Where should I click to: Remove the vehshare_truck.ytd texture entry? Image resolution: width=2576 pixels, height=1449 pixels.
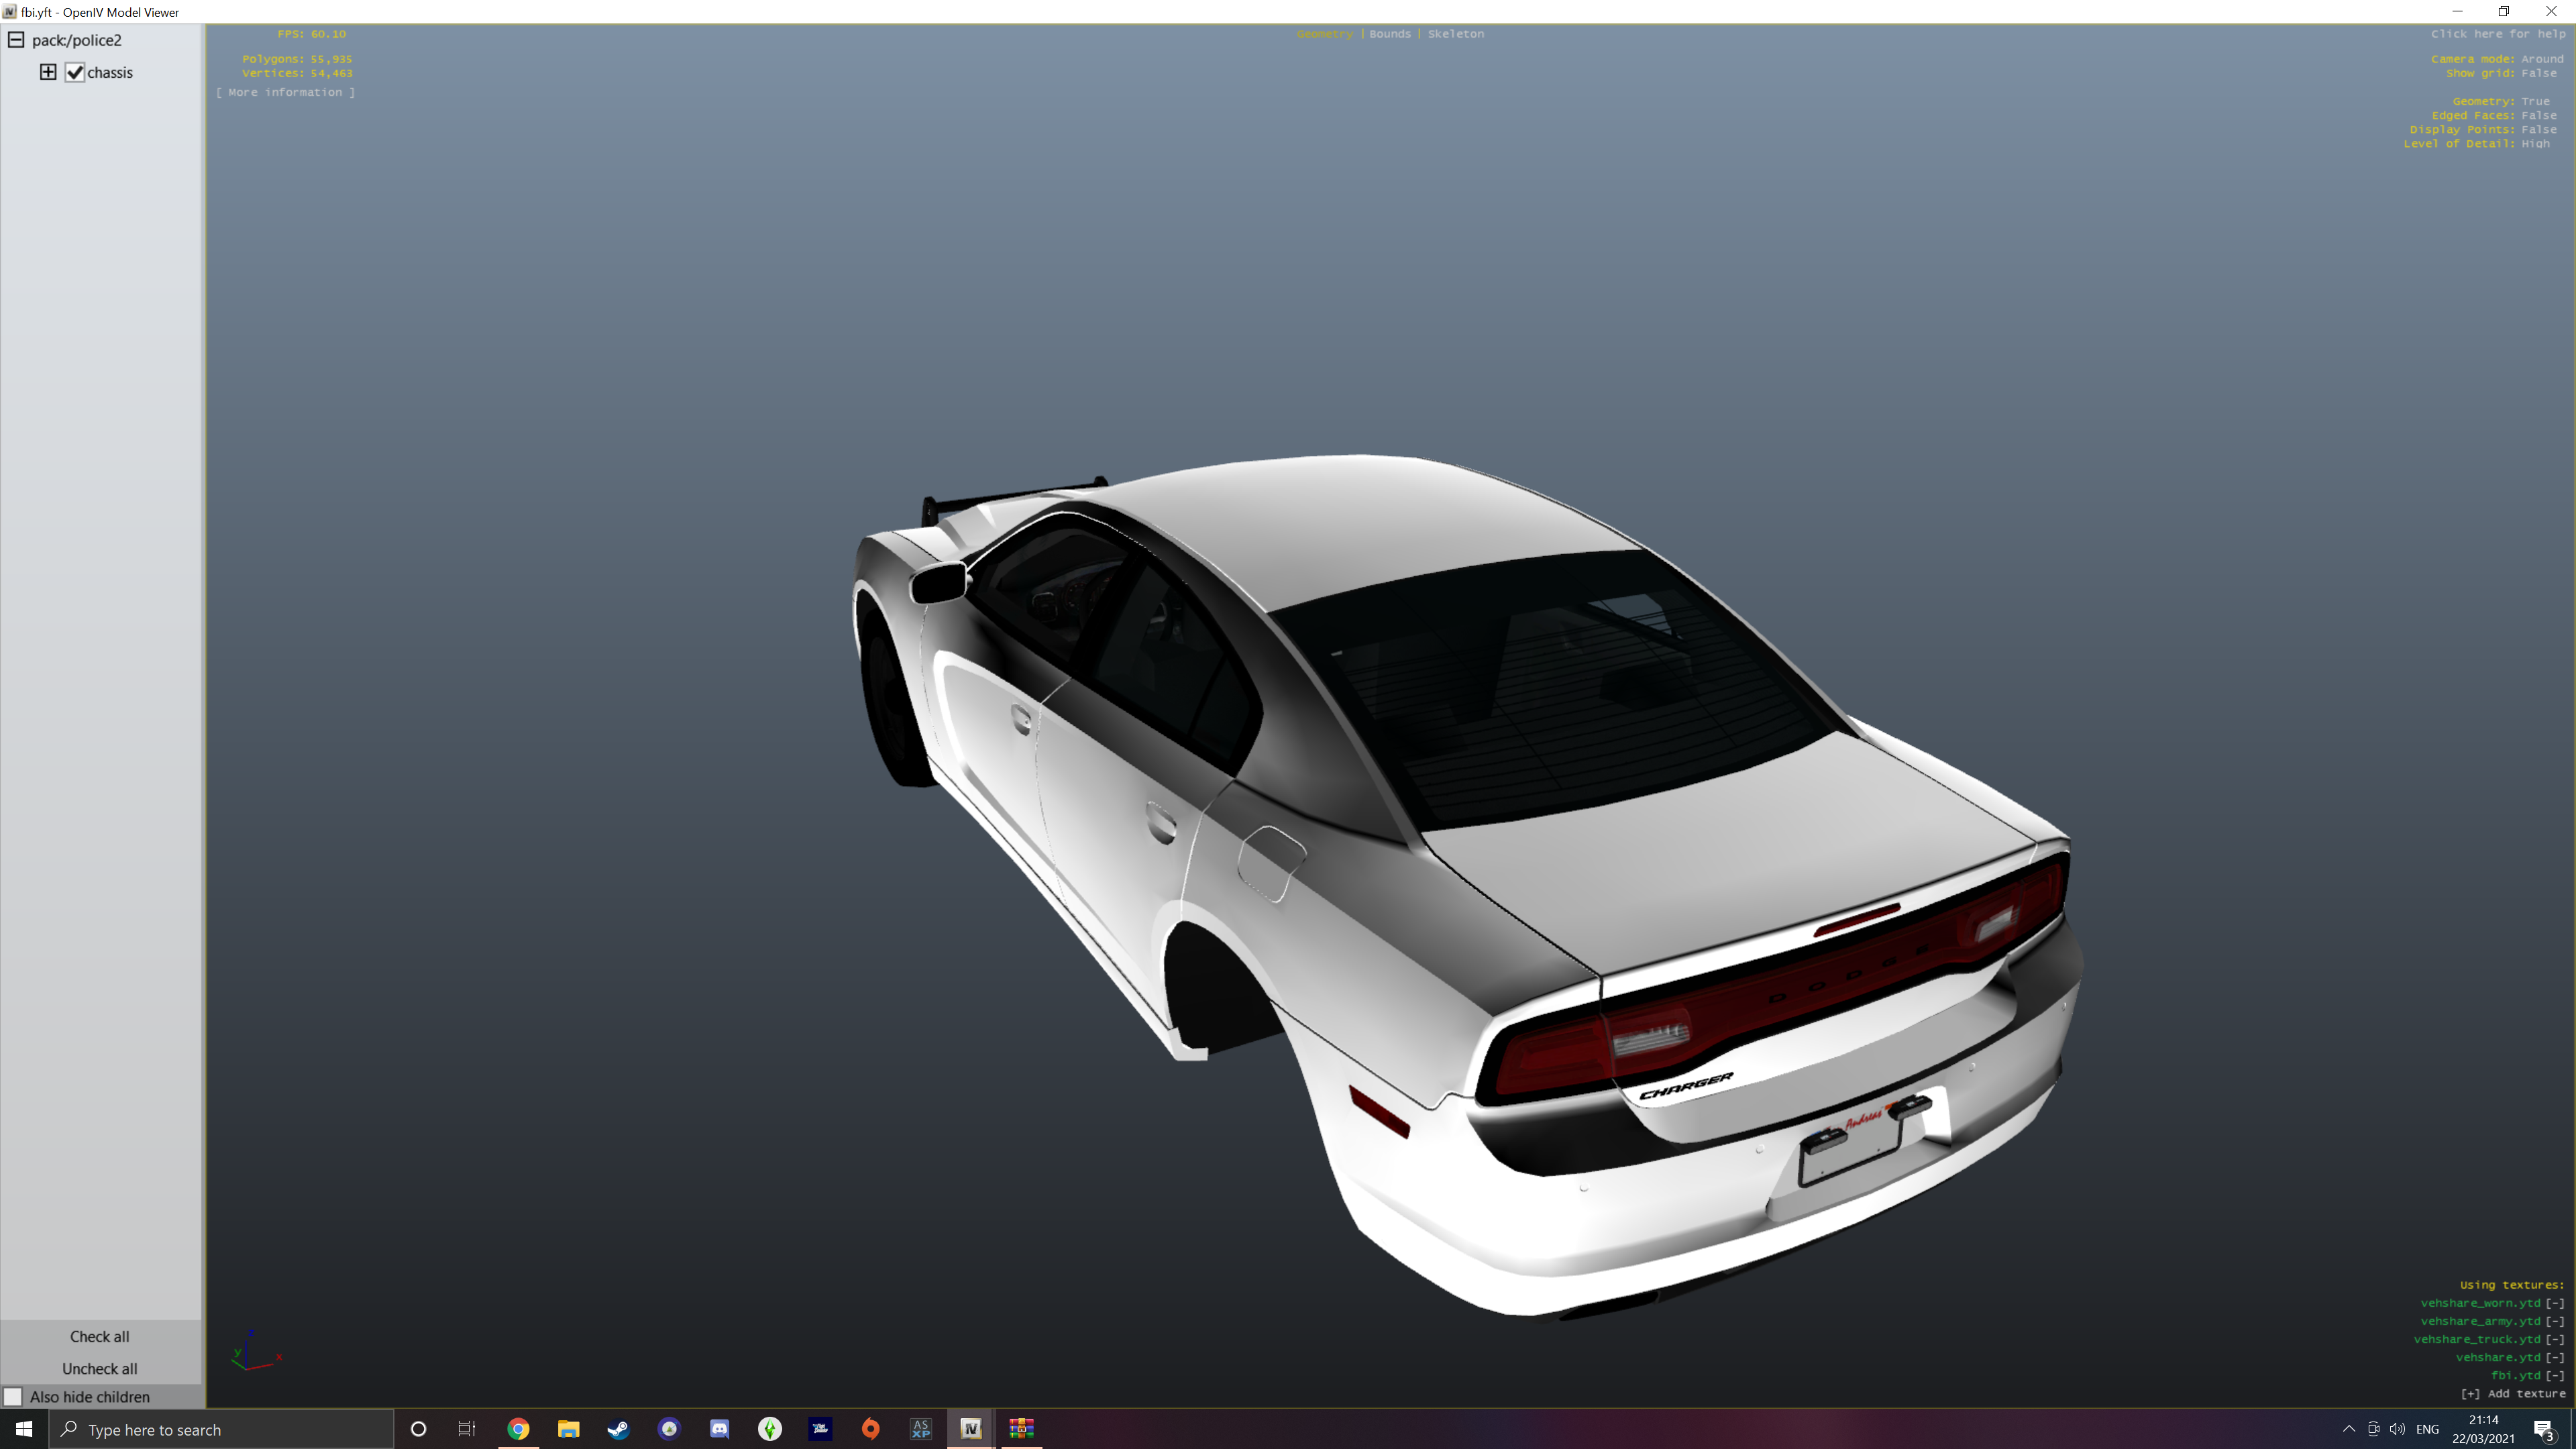click(2554, 1339)
